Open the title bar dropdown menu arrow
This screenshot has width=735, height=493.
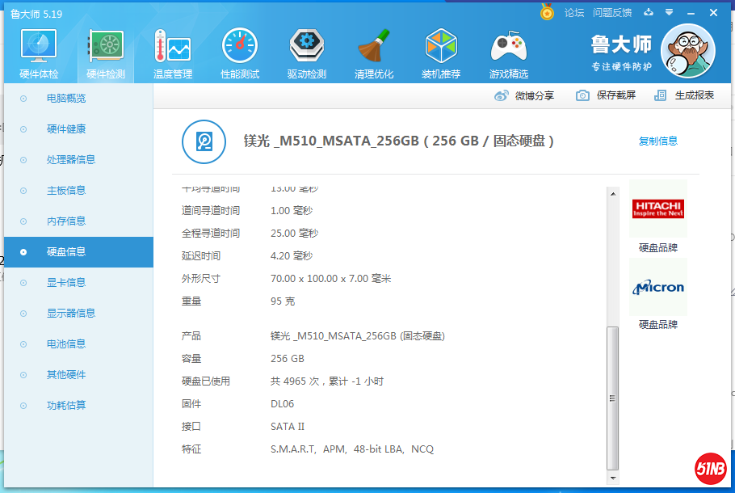(x=669, y=12)
